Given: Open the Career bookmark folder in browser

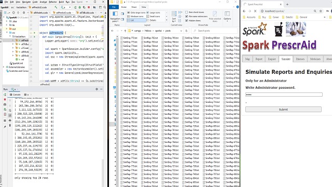Looking at the screenshot, I should (274, 17).
